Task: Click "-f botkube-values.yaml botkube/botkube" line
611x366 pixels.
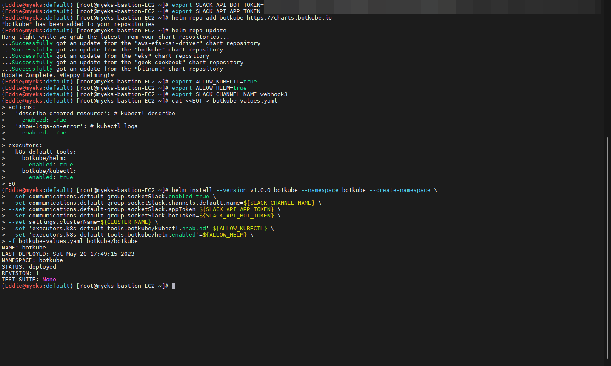Action: 73,241
